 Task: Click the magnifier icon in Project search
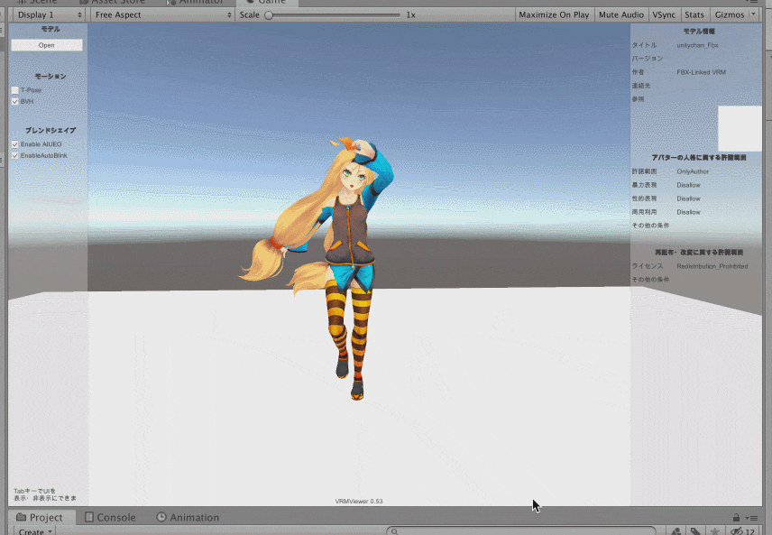(395, 531)
